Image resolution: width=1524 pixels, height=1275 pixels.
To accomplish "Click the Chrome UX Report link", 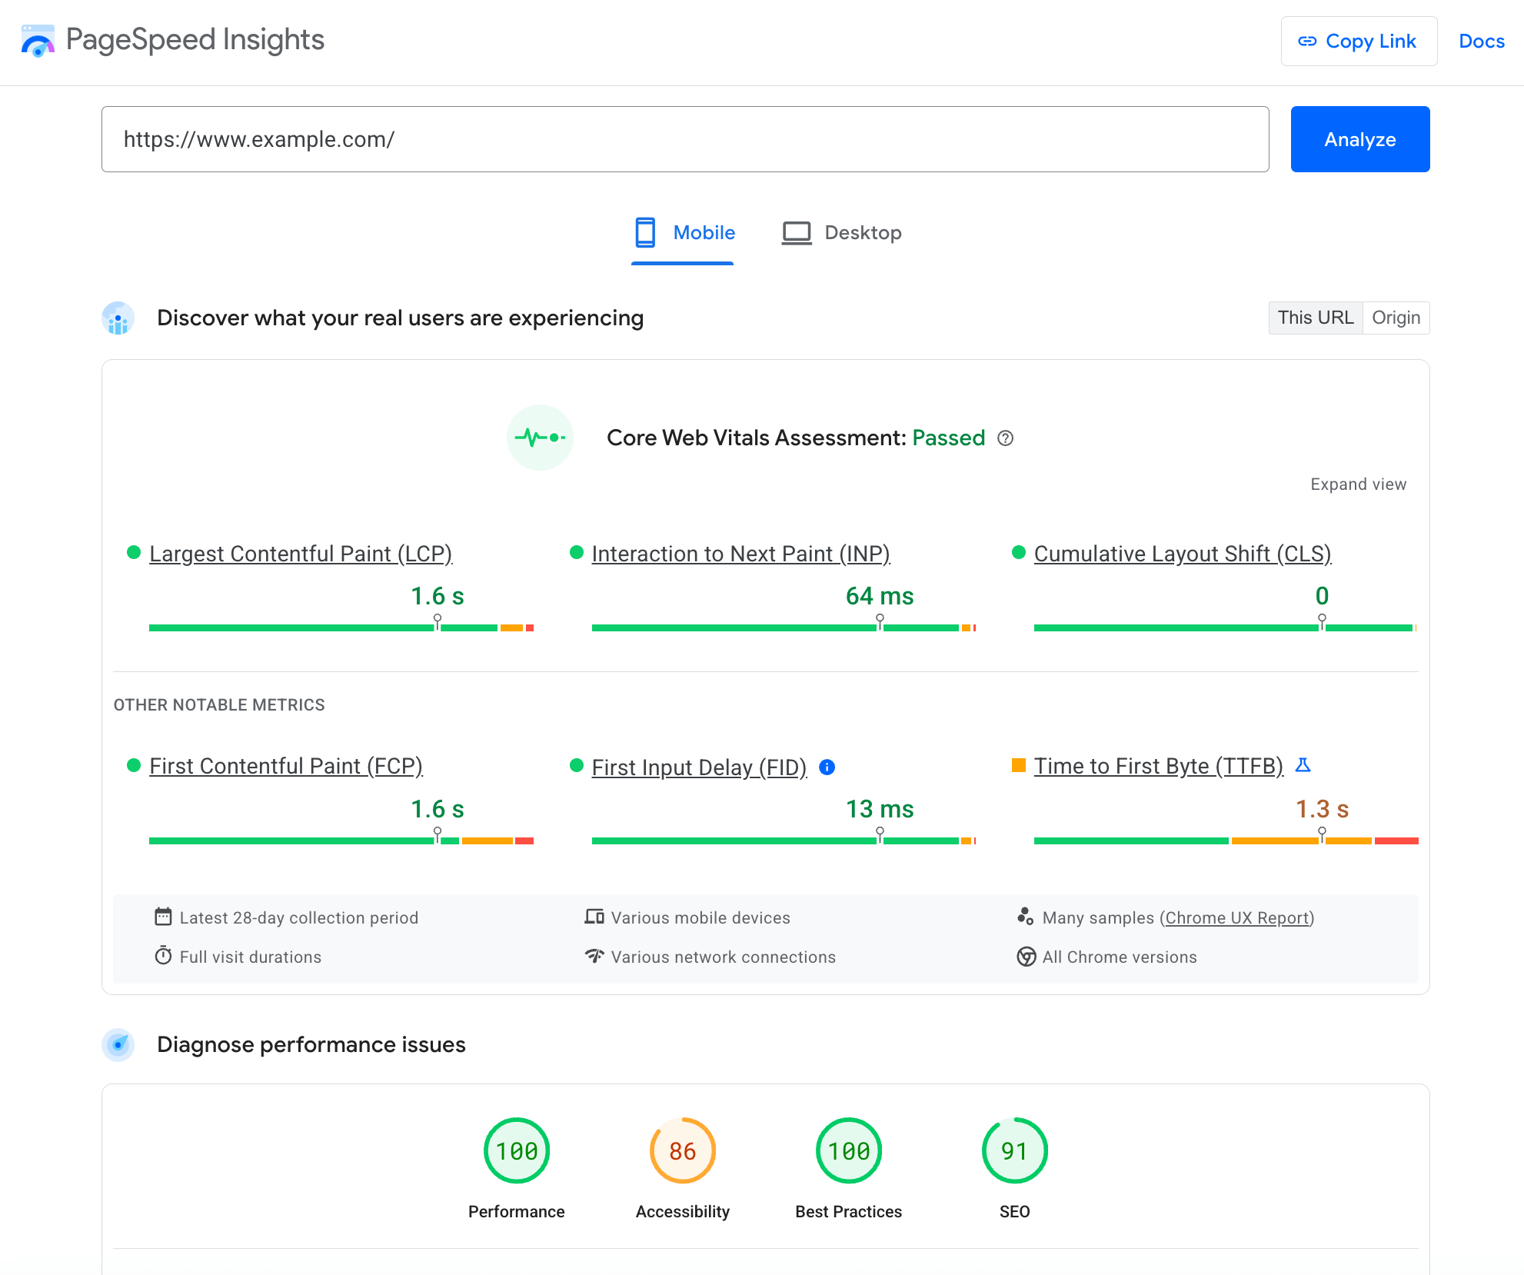I will (x=1236, y=917).
